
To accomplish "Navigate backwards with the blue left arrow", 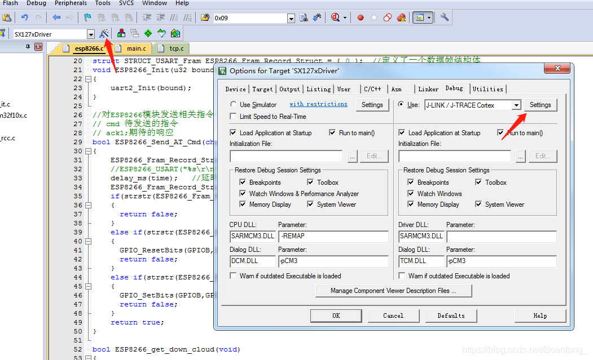I will 56,17.
